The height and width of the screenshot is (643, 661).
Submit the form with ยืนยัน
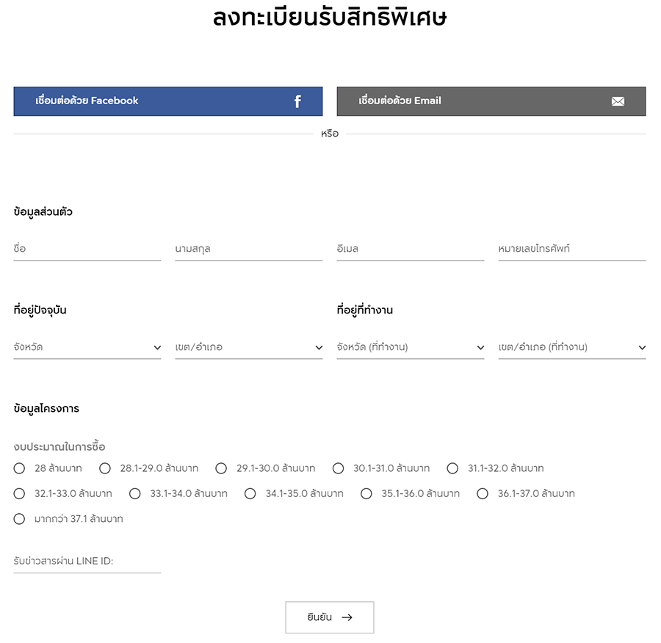(329, 617)
